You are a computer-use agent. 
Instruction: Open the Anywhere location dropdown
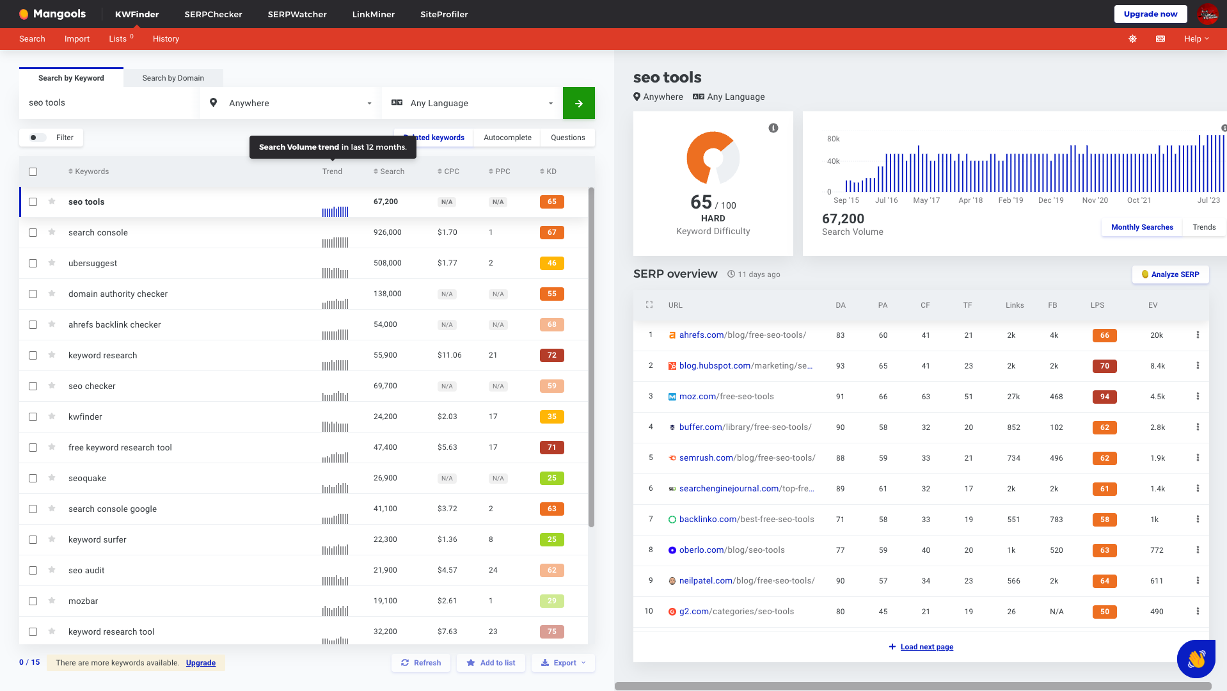(289, 103)
